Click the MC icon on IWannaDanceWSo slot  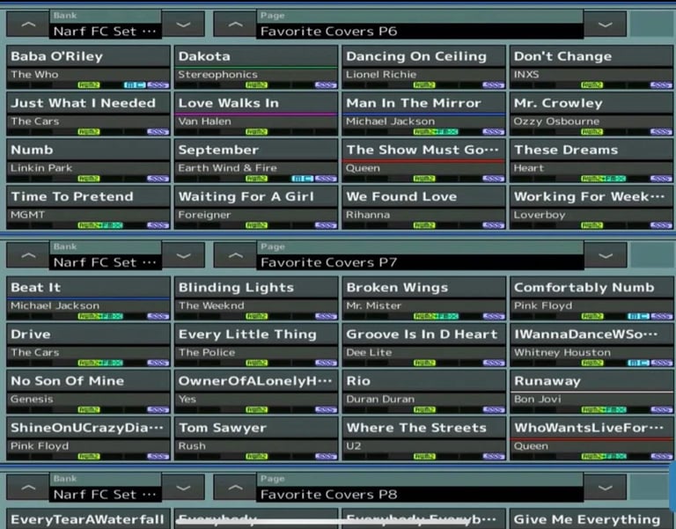638,363
